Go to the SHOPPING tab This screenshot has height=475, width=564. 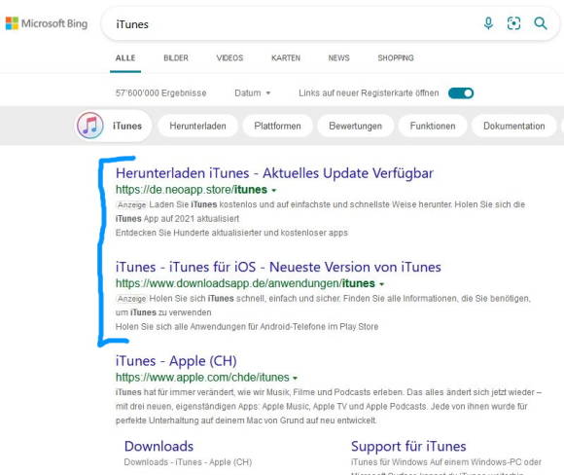[x=396, y=58]
